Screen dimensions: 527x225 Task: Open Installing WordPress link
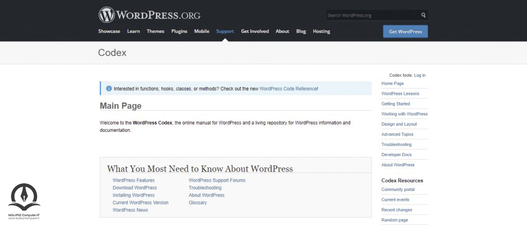click(134, 195)
